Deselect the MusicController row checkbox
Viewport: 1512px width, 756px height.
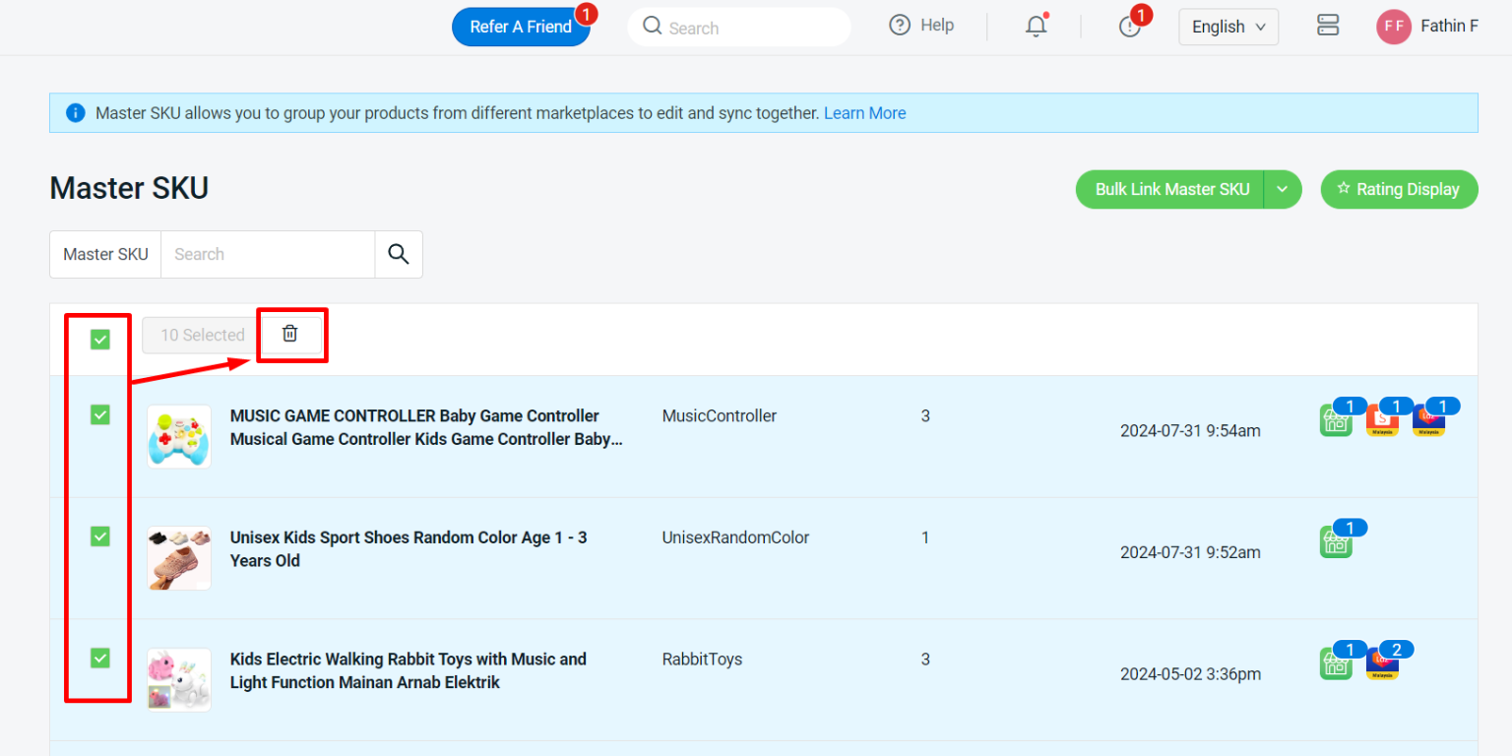pos(98,414)
